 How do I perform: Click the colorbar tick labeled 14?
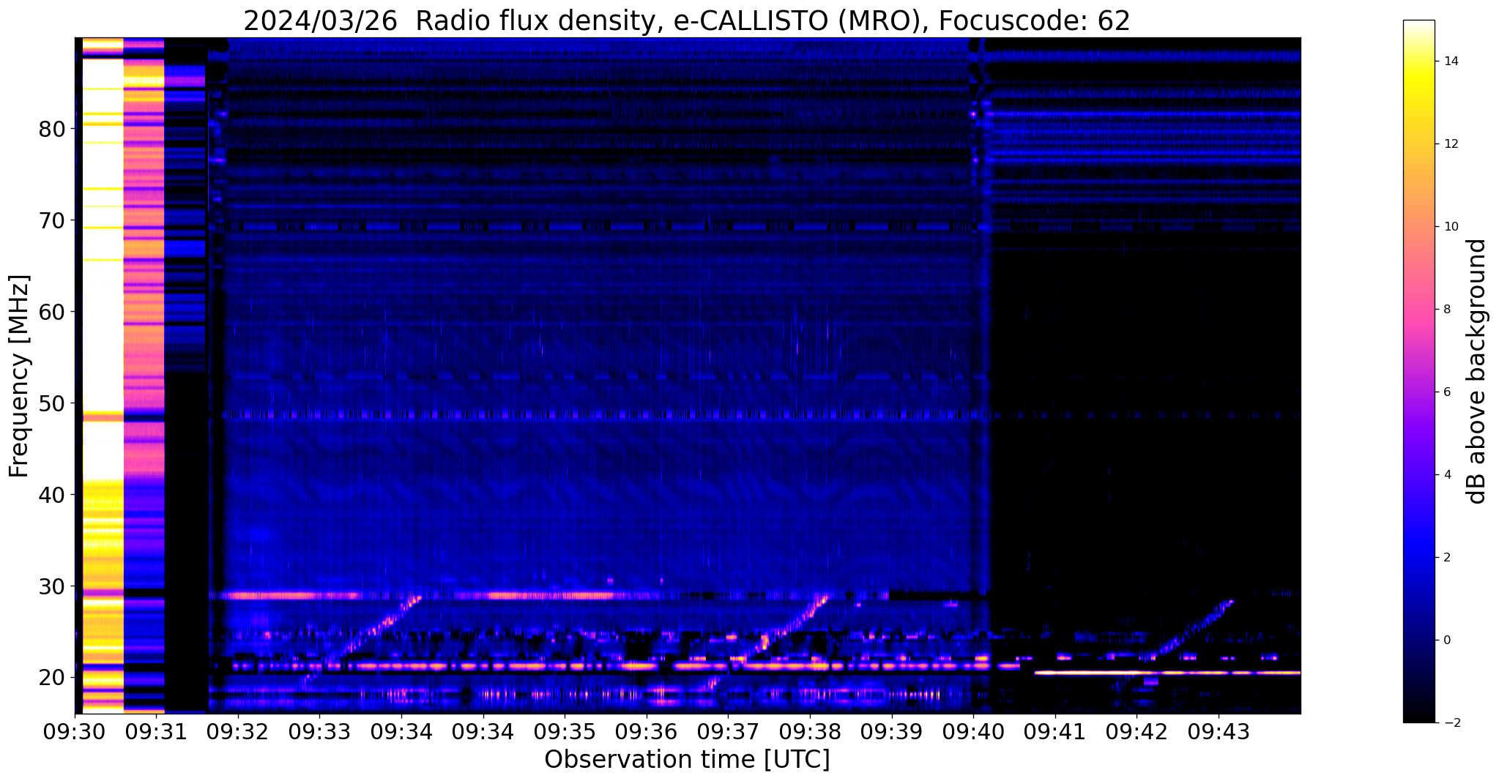point(1451,61)
